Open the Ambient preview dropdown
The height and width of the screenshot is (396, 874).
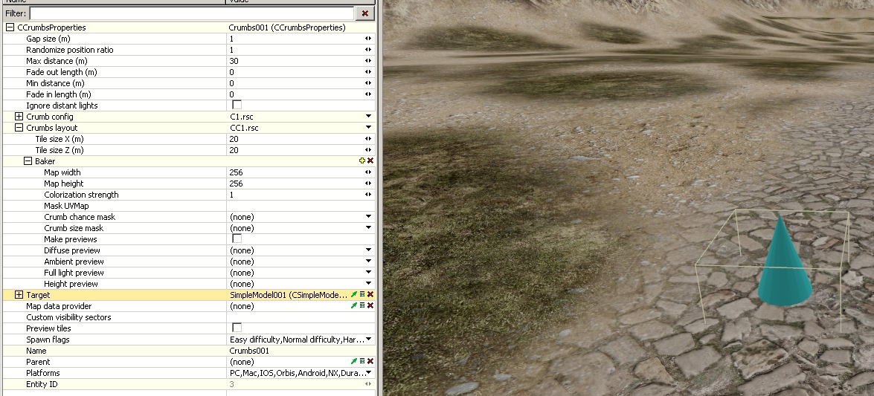point(368,262)
